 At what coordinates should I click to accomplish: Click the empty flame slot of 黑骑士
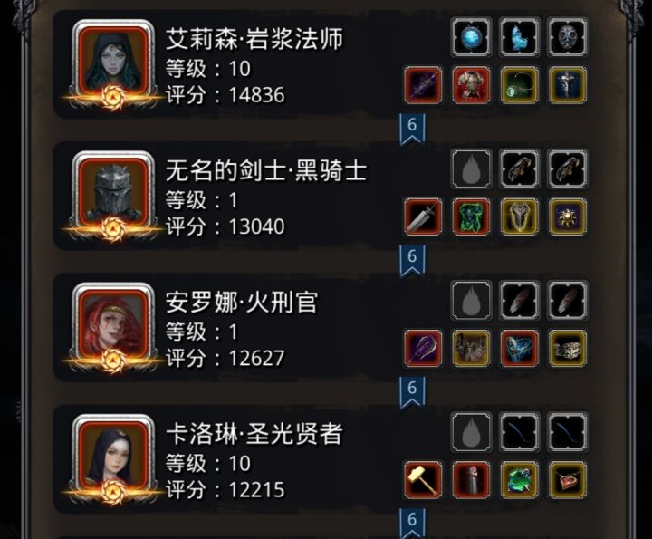[471, 168]
